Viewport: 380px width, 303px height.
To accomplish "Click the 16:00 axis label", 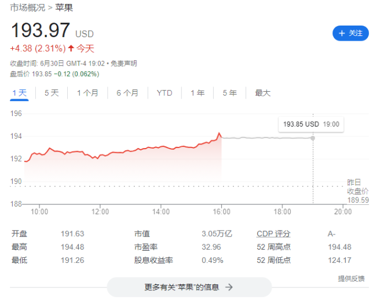I will (x=221, y=212).
